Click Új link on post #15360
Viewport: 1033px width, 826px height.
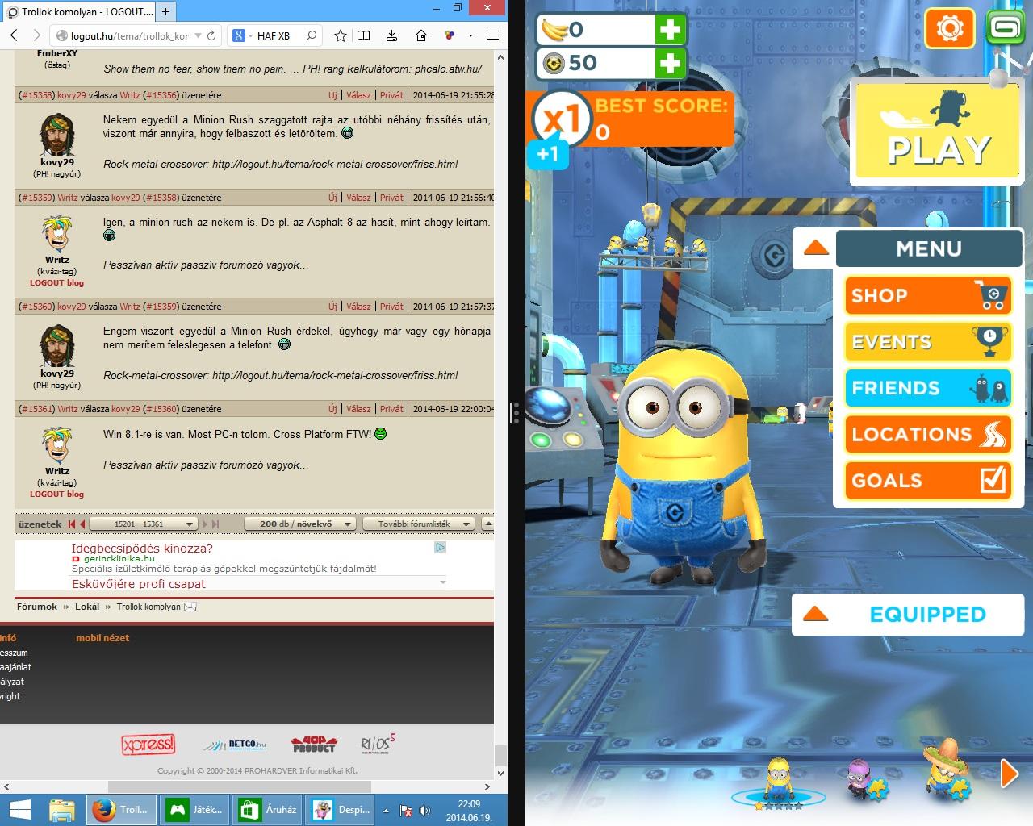[332, 307]
